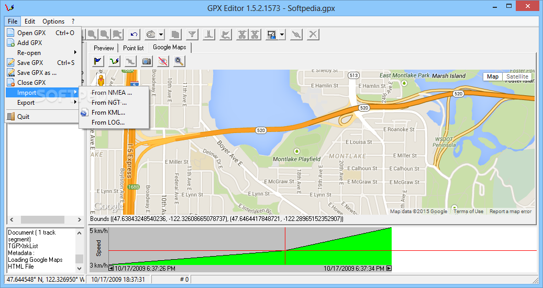Select From NGT ... import option
Viewport: 543px width, 288px height.
[x=114, y=103]
